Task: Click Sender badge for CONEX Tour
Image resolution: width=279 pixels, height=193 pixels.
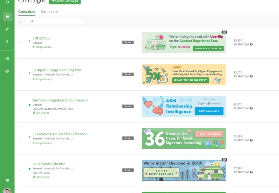Action: 128,42
